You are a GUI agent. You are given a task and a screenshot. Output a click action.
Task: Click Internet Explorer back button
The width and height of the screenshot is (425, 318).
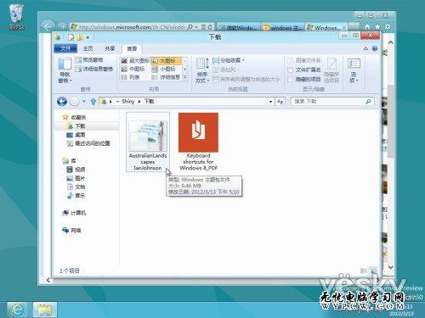48,26
